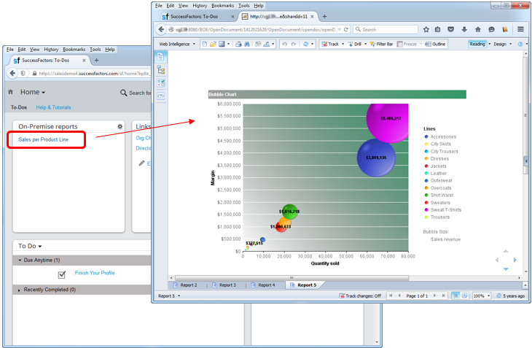532x348 pixels.
Task: Click the bookmark star icon in browser toolbar
Action: tap(426, 29)
